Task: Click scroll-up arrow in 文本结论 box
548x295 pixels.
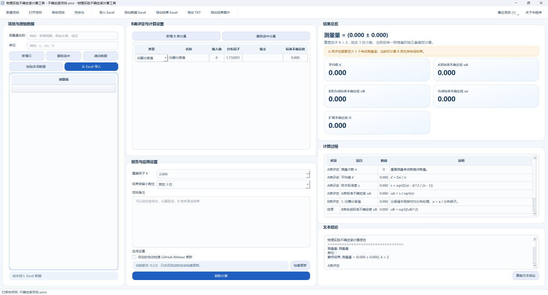Action: point(534,239)
